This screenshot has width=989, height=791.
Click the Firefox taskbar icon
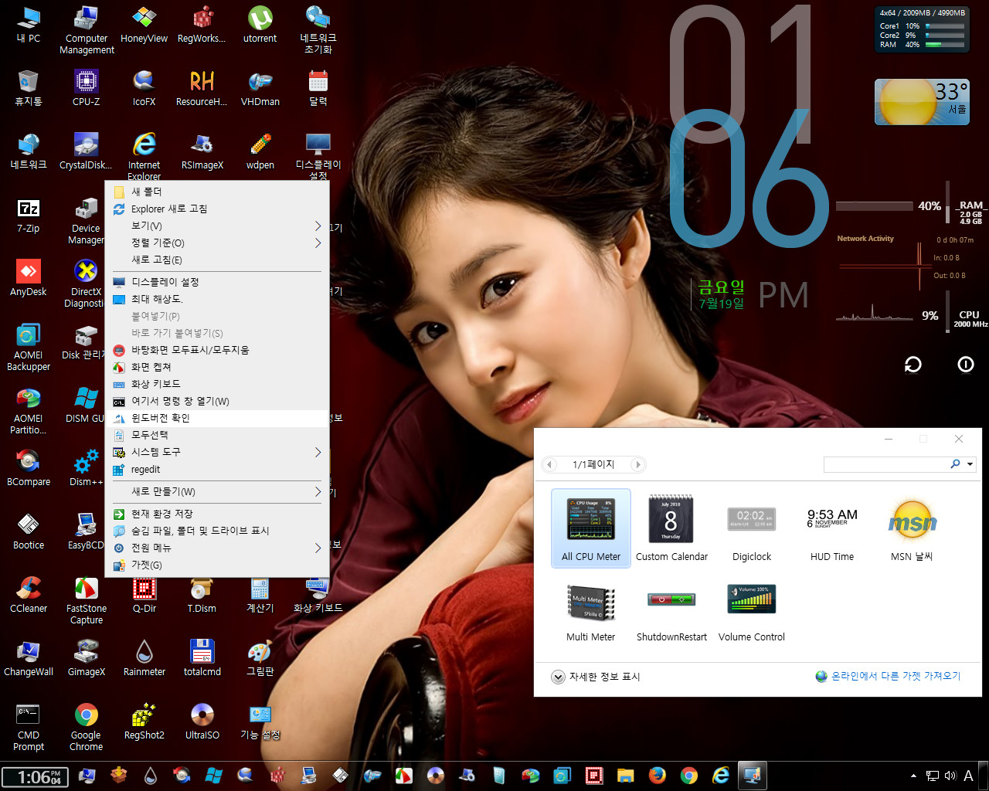point(658,775)
